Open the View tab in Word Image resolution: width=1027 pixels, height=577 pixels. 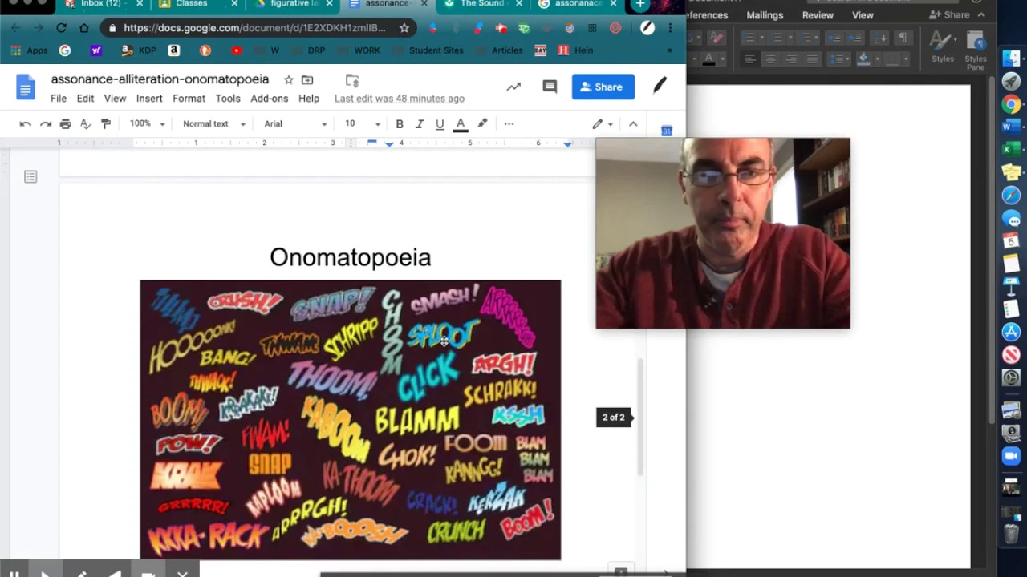(863, 15)
